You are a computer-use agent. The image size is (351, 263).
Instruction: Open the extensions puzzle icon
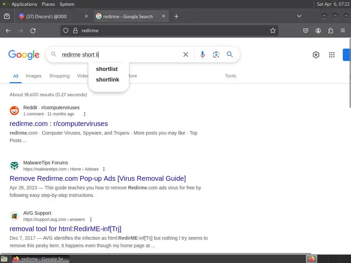[x=330, y=30]
